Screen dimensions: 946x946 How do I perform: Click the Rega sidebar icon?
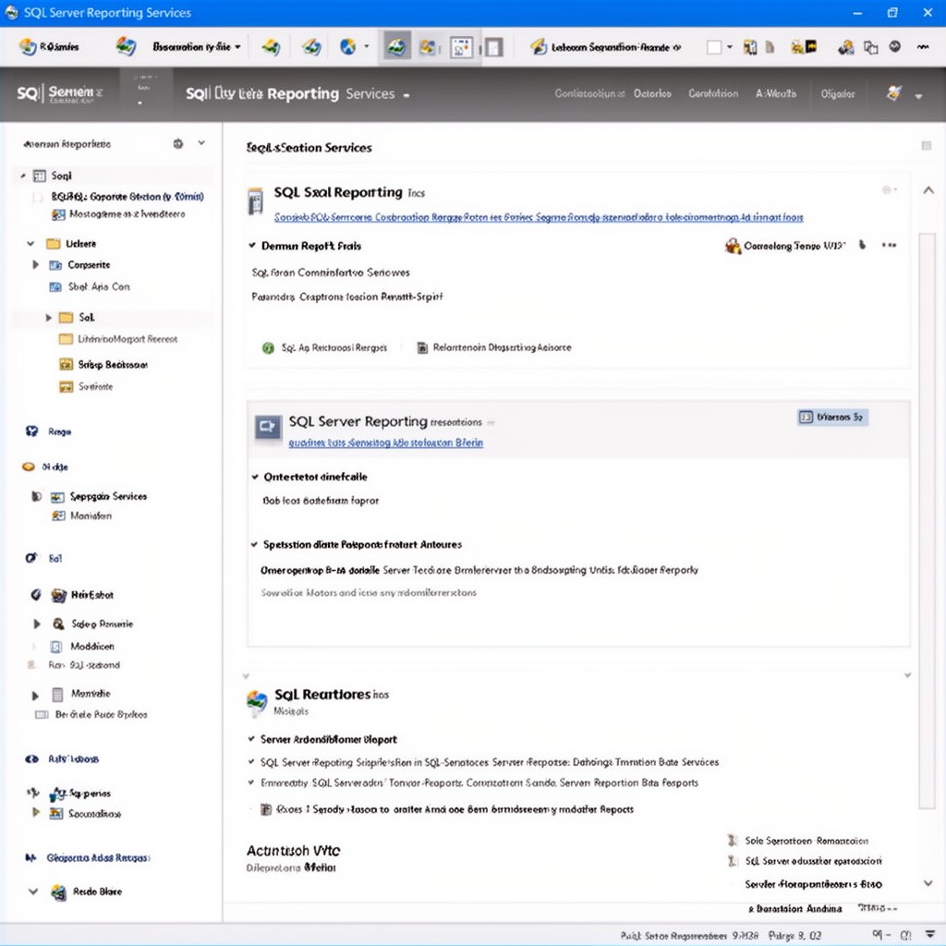coord(31,431)
